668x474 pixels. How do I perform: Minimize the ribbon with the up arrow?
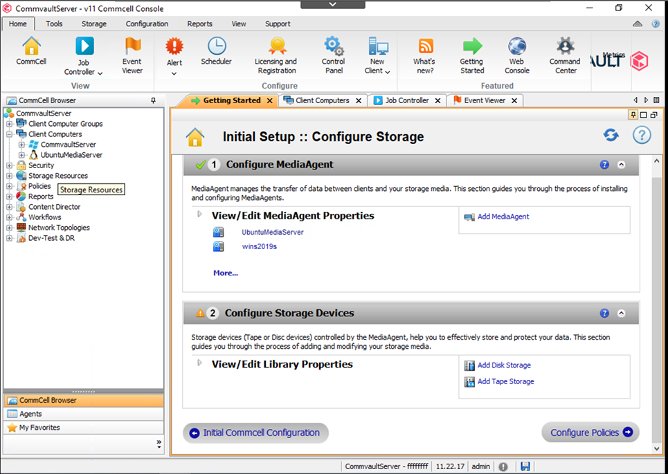pos(638,24)
